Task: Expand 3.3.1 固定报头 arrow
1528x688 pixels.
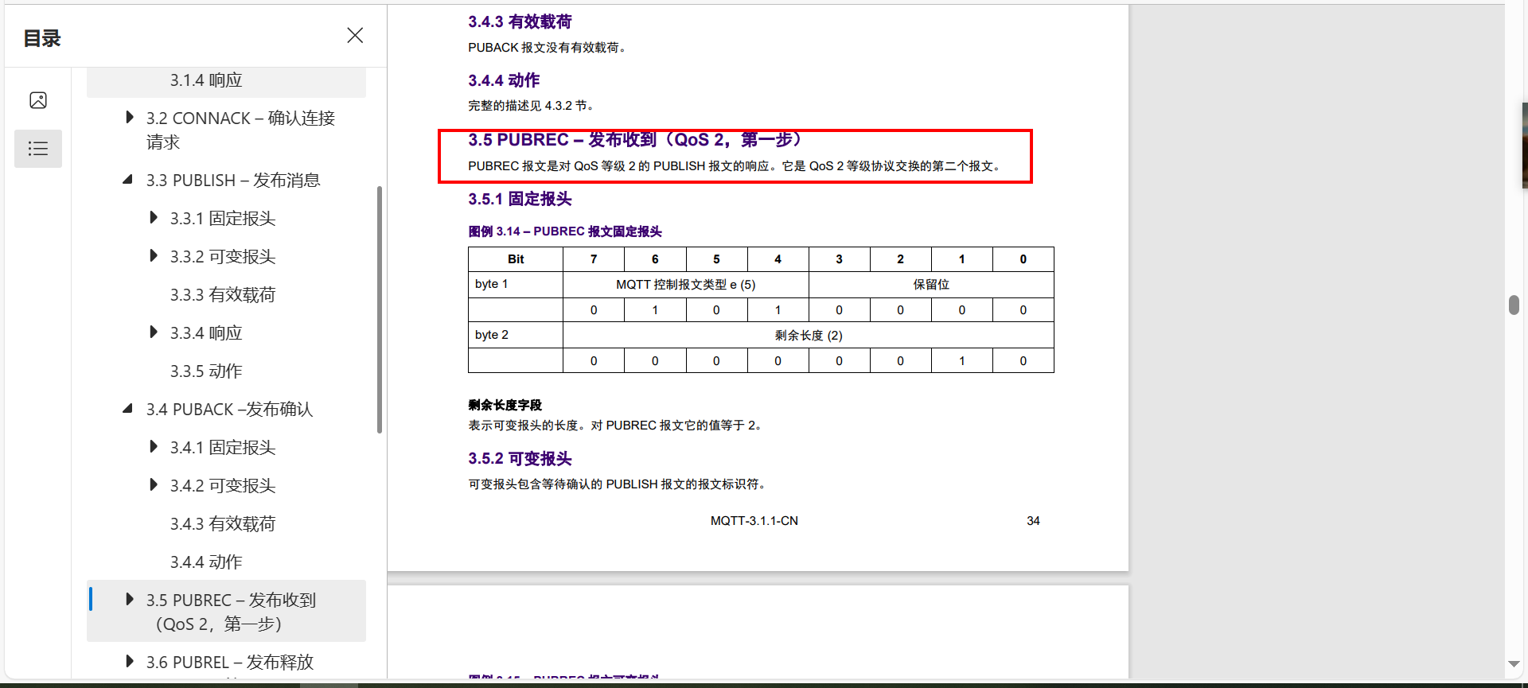Action: click(x=154, y=217)
